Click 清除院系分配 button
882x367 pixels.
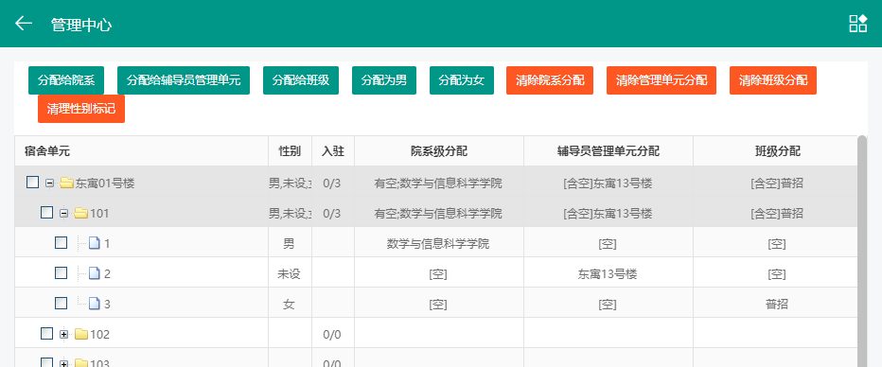pos(550,80)
